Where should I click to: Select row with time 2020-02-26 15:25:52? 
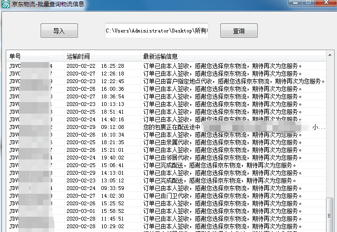click(166, 203)
